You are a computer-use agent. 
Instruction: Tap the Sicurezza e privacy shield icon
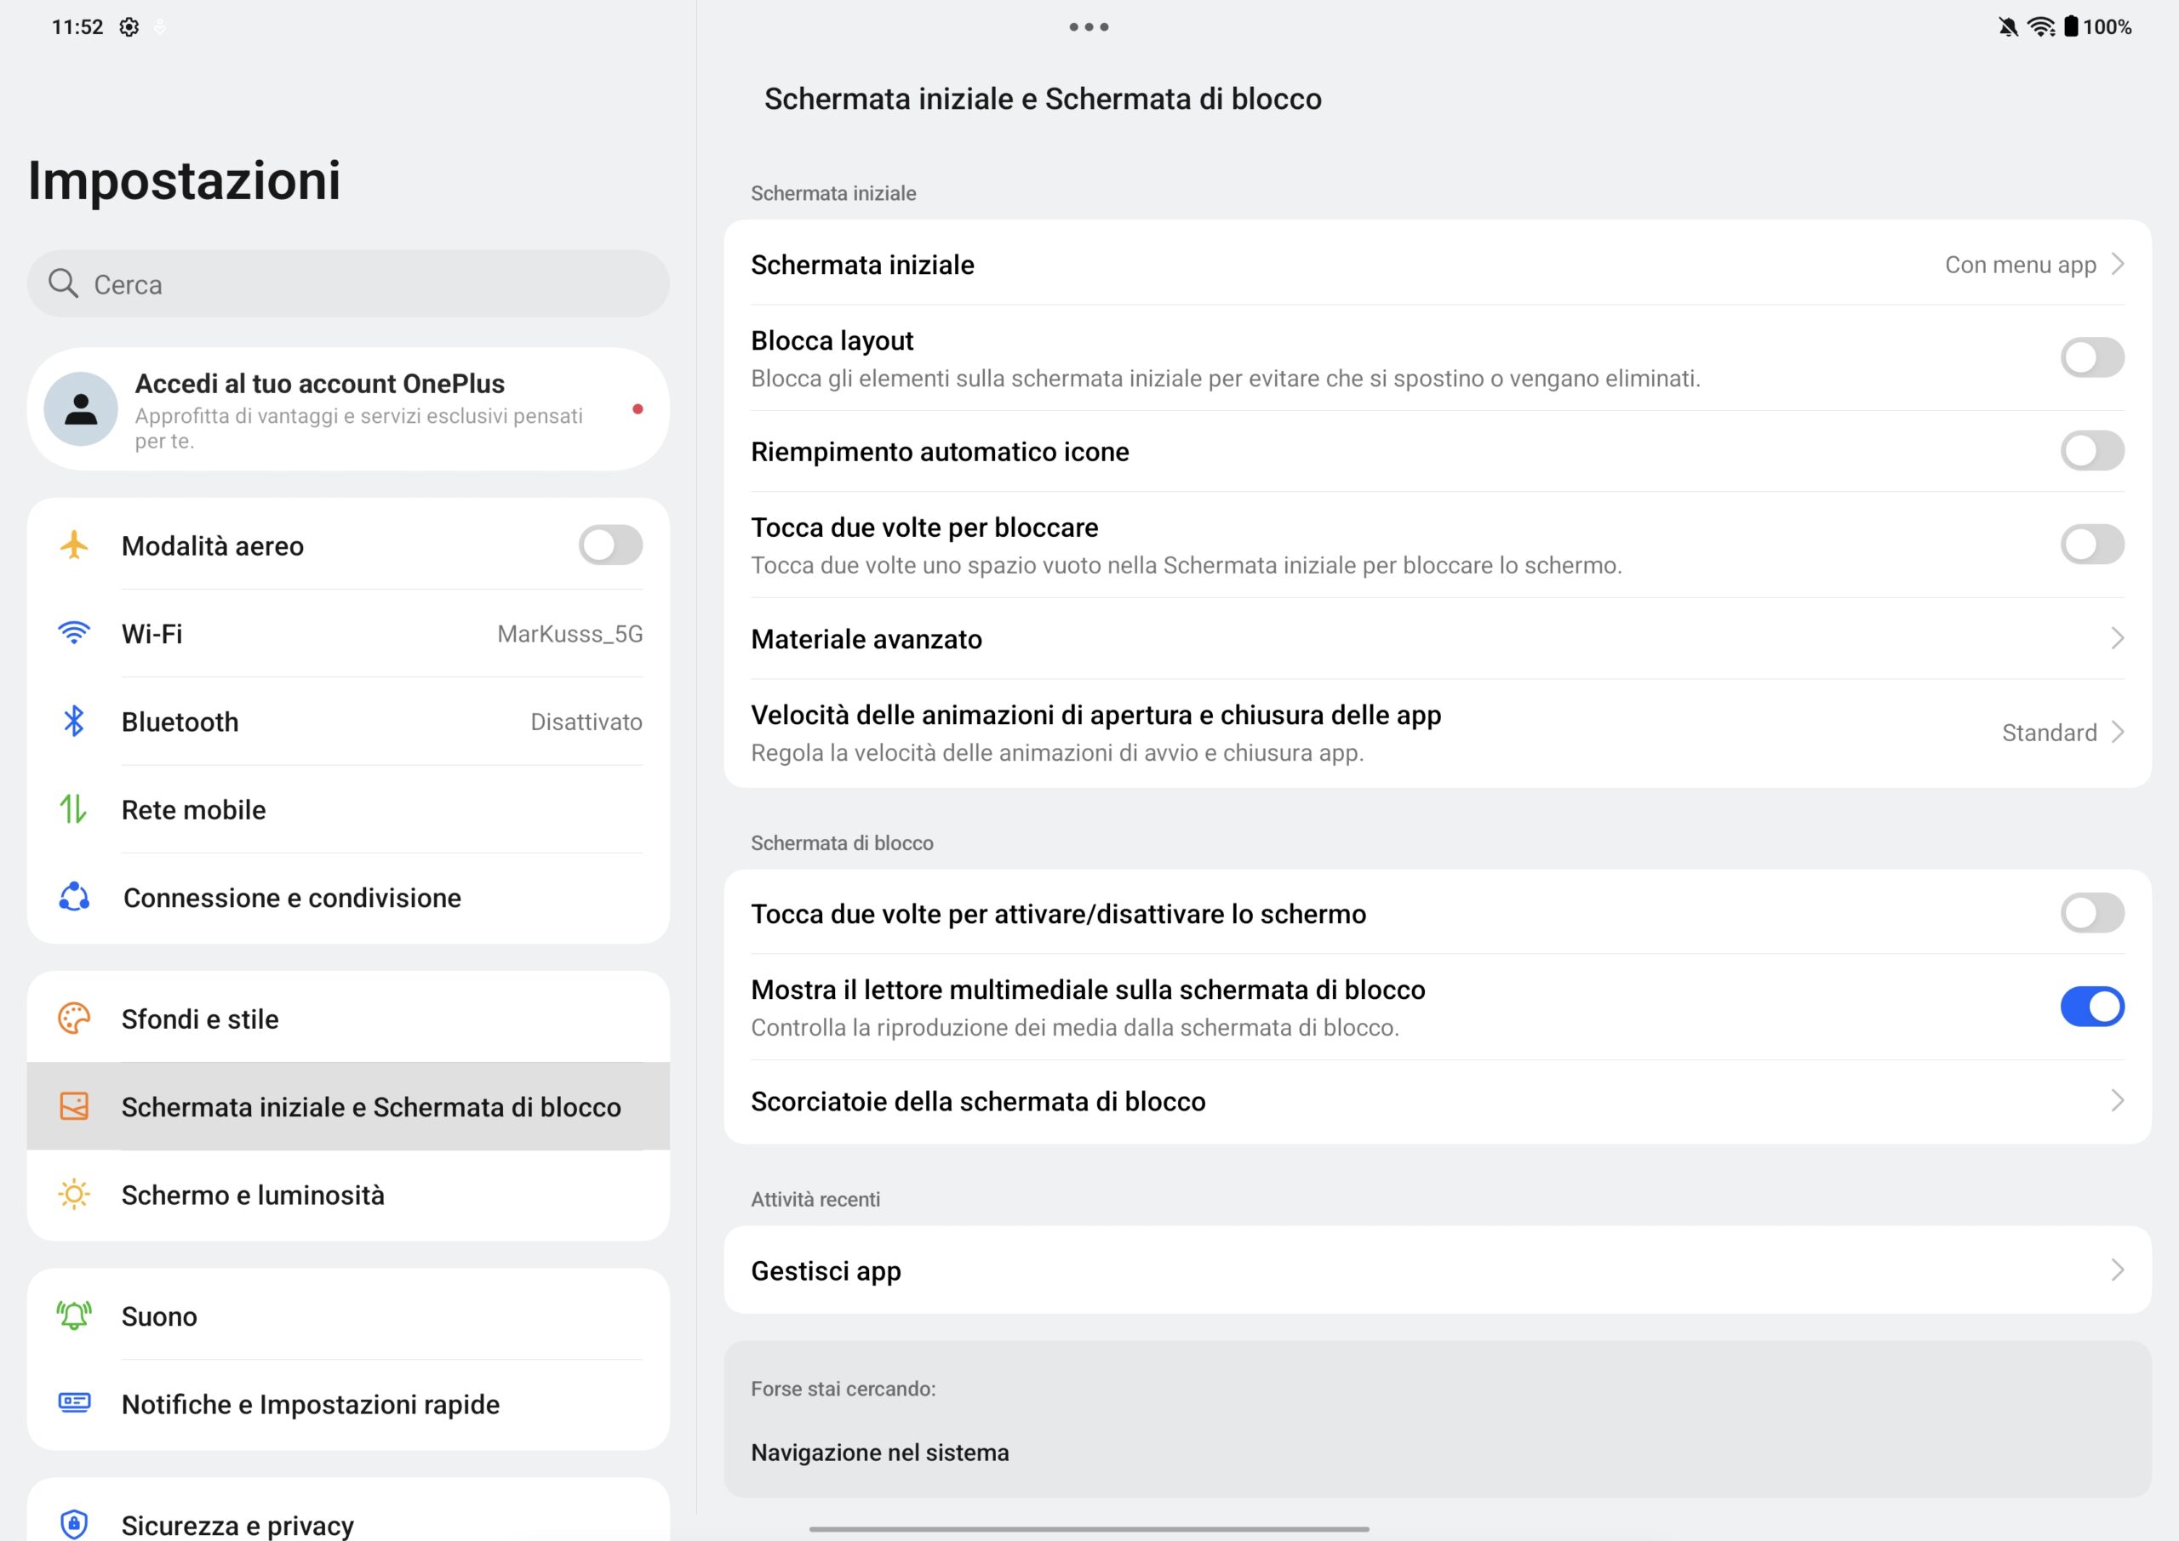tap(74, 1524)
